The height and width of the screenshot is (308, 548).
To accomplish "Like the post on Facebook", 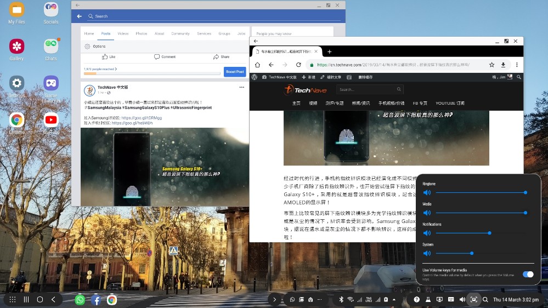I will 109,56.
